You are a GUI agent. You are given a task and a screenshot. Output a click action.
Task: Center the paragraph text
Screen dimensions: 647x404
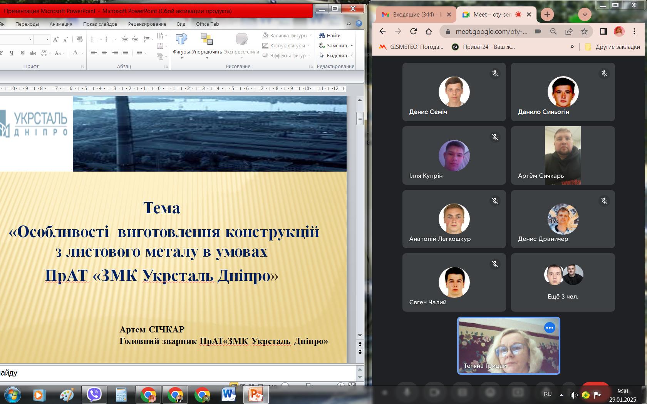click(104, 53)
